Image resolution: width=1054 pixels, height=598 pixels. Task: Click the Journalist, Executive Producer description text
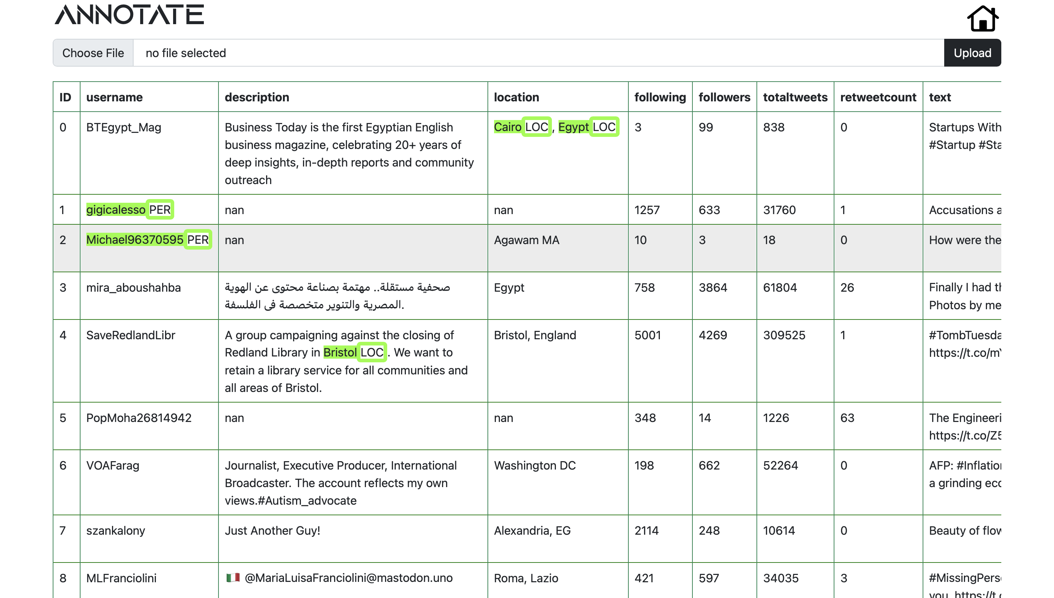[x=340, y=483]
